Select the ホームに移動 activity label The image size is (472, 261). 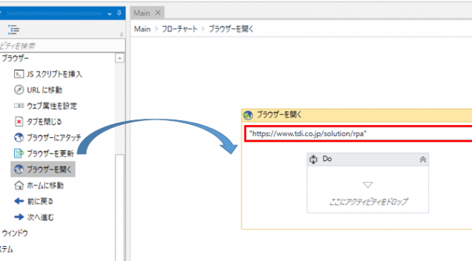[x=45, y=185]
